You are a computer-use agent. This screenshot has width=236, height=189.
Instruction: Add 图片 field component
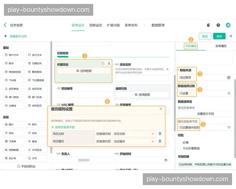tap(13, 124)
